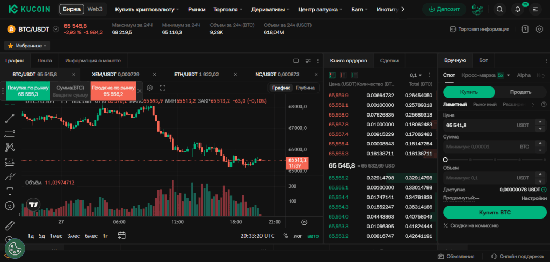Open the Купить криптовалюту menu

click(x=147, y=10)
